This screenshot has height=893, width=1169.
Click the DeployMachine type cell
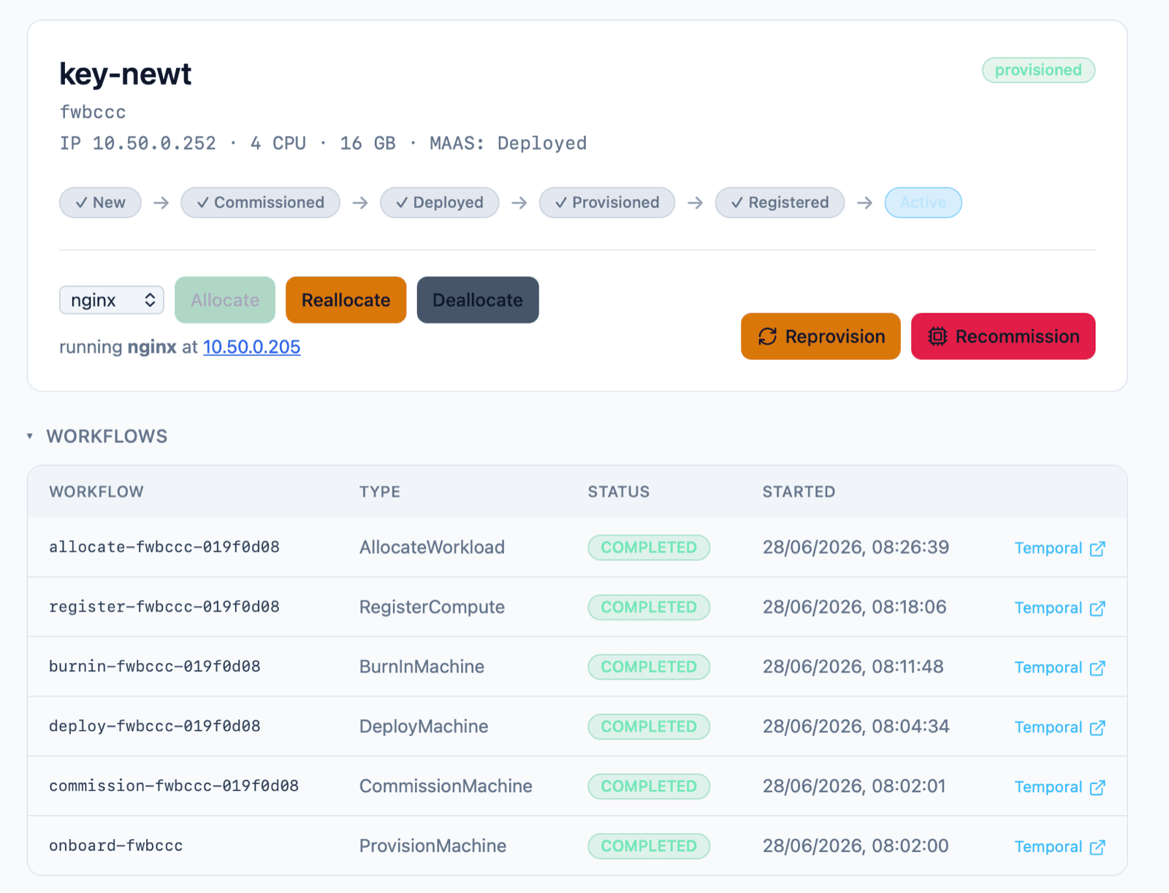[424, 727]
